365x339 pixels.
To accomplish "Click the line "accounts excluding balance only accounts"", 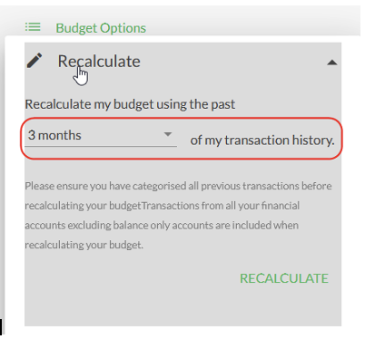I will (162, 225).
